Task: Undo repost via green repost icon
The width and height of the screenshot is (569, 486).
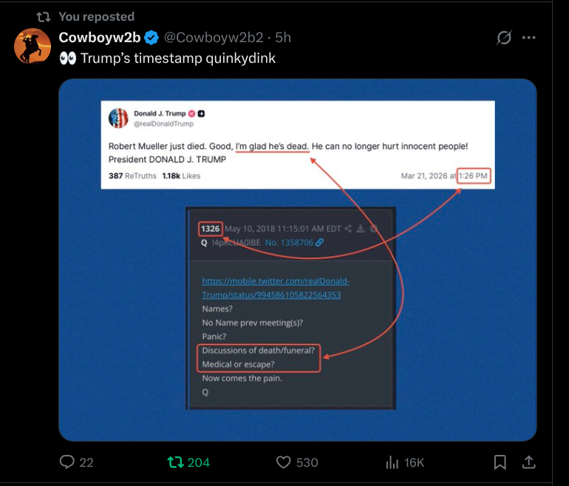Action: 175,462
